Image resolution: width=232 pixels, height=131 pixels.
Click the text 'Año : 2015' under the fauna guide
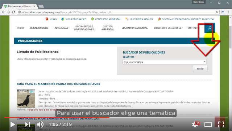coord(44,95)
